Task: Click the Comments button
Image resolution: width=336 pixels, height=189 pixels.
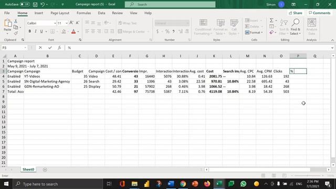Action: click(320, 13)
